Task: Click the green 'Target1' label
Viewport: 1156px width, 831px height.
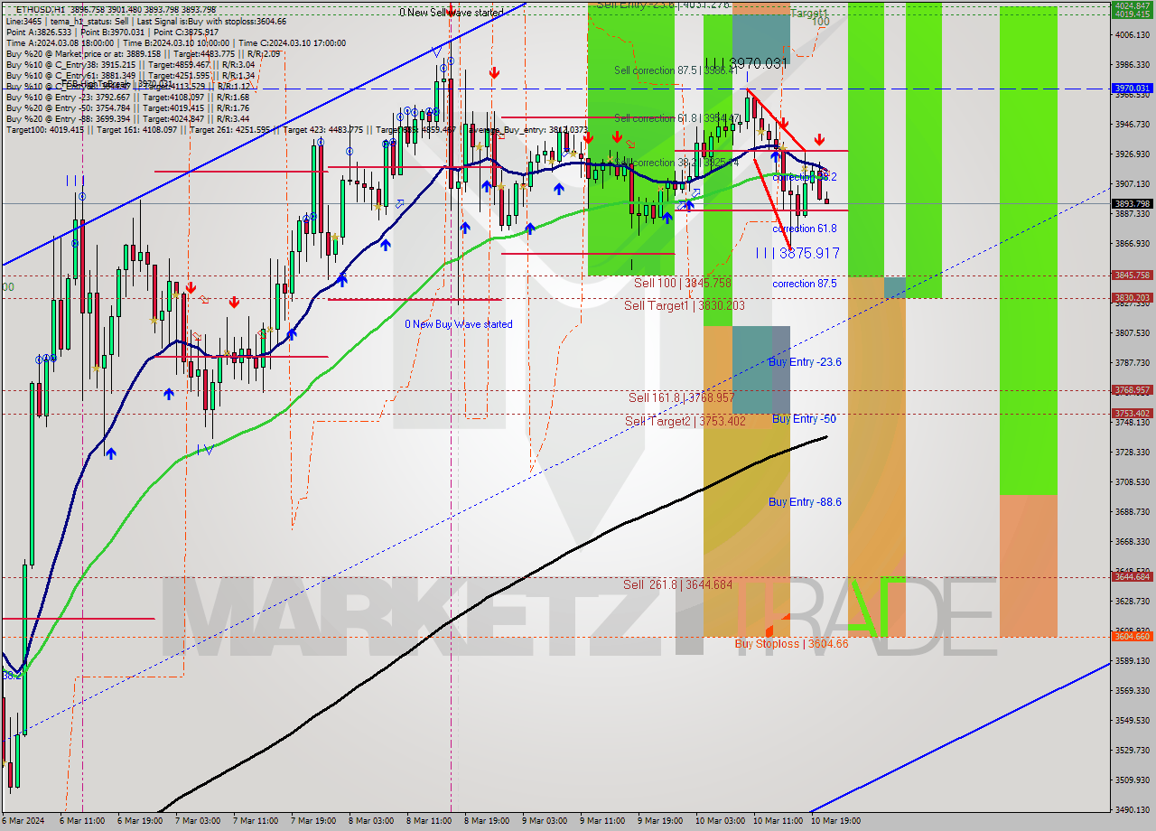Action: 808,14
